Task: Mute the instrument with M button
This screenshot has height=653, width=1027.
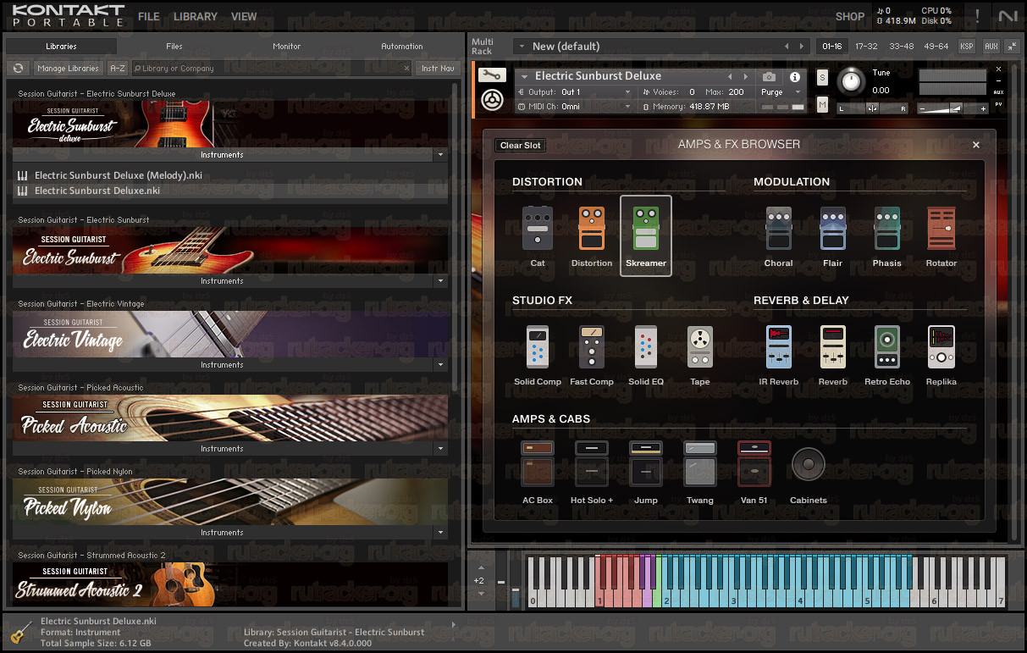Action: click(x=822, y=104)
